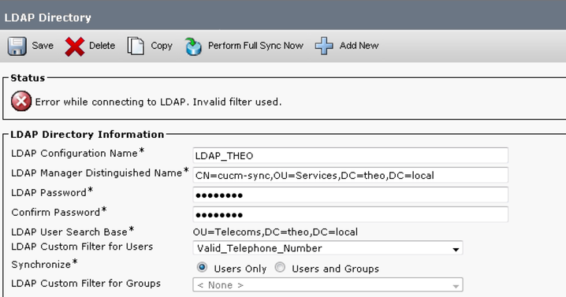This screenshot has height=297, width=566.
Task: Click the red X Delete icon
Action: 75,46
